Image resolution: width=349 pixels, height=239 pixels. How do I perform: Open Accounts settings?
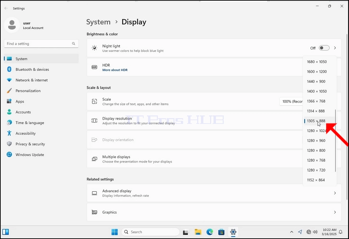tap(41, 112)
